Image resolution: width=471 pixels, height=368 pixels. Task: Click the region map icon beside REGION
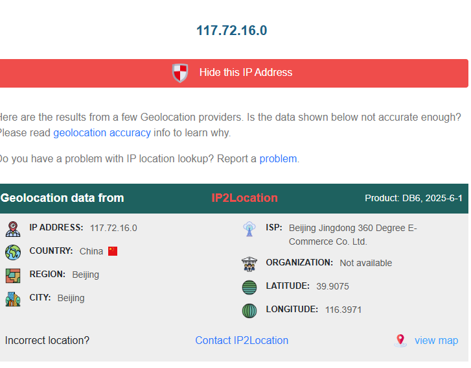point(13,276)
